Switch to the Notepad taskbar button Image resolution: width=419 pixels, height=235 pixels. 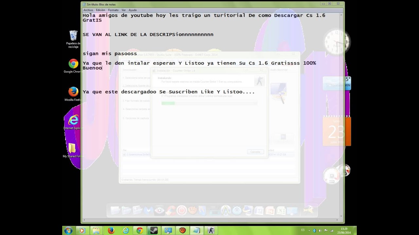[x=197, y=230]
